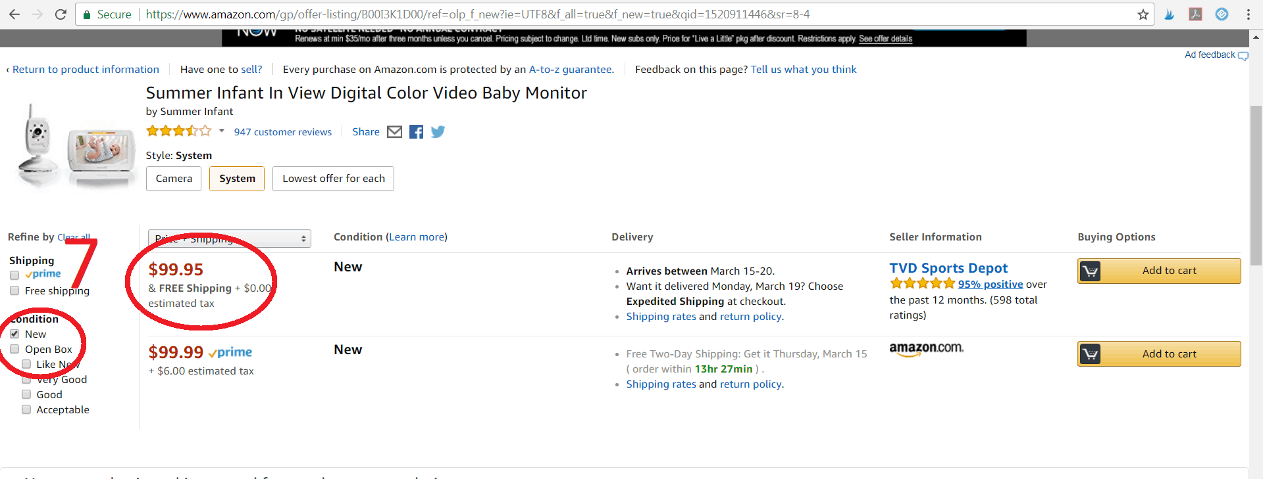Open the Ad feedback speech bubble icon
The width and height of the screenshot is (1263, 479).
[x=1242, y=56]
